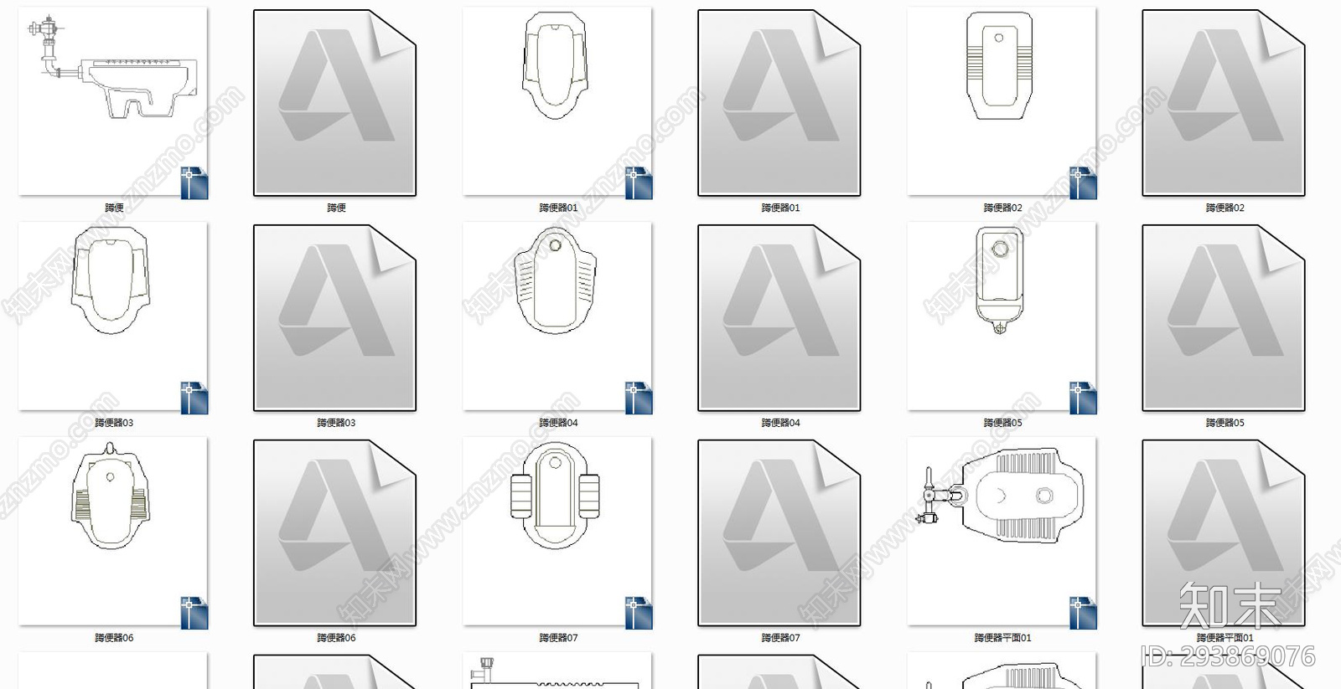This screenshot has width=1341, height=689.
Task: Select the gray Autodesk icon labeled 蹲便器03
Action: 335,318
